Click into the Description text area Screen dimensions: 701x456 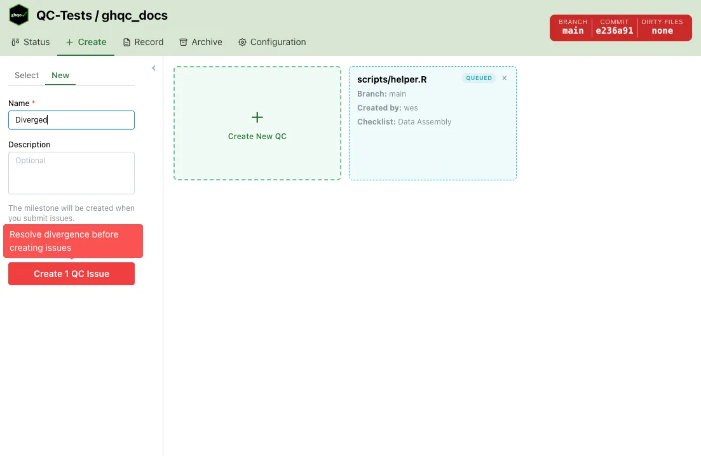(x=71, y=173)
